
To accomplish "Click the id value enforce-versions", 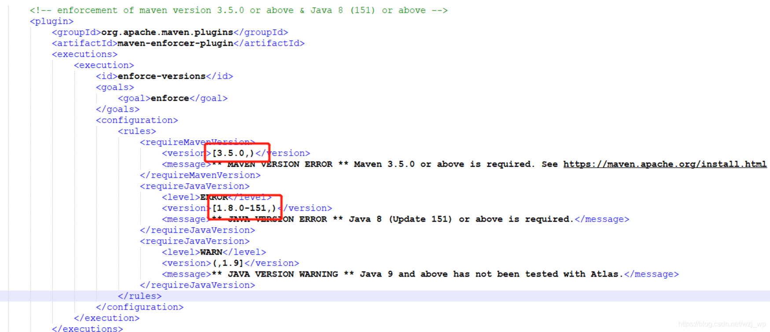I will click(x=162, y=76).
